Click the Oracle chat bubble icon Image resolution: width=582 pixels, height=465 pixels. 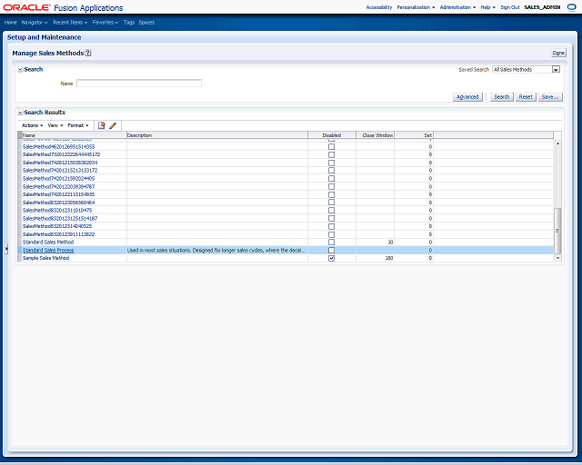[x=572, y=7]
